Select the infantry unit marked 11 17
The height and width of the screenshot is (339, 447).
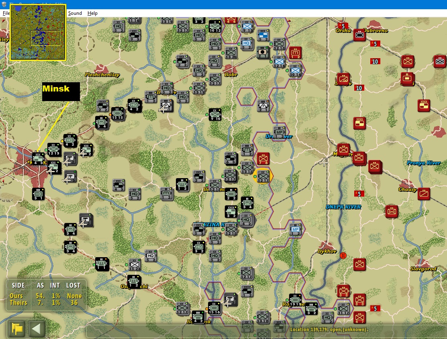tap(343, 309)
